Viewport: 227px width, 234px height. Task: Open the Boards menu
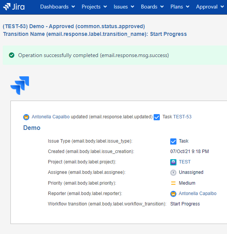tap(152, 7)
